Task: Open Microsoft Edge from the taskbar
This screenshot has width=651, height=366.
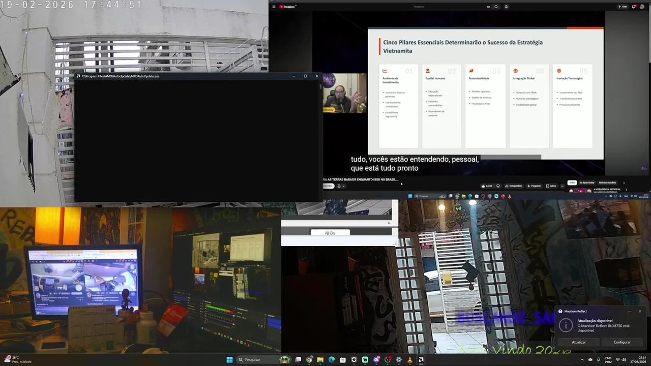Action: point(332,360)
